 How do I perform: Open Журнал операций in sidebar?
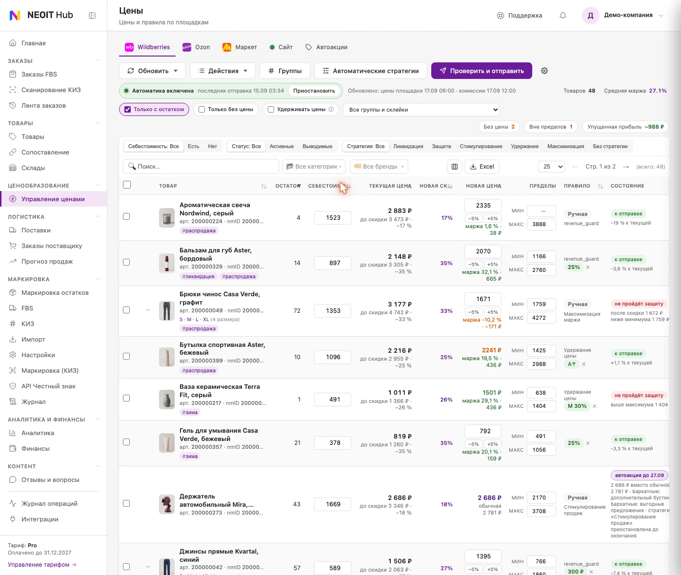[x=49, y=504]
